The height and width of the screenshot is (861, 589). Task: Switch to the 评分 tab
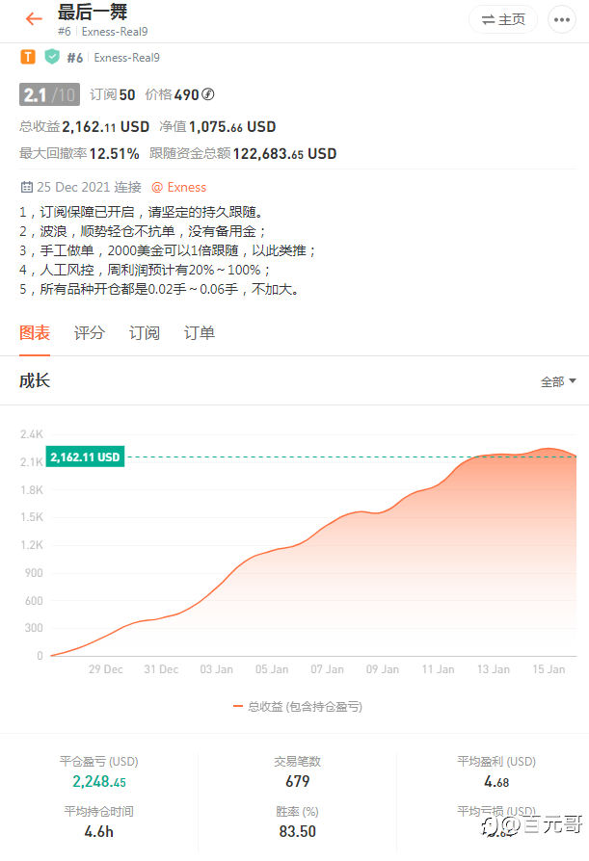[90, 333]
